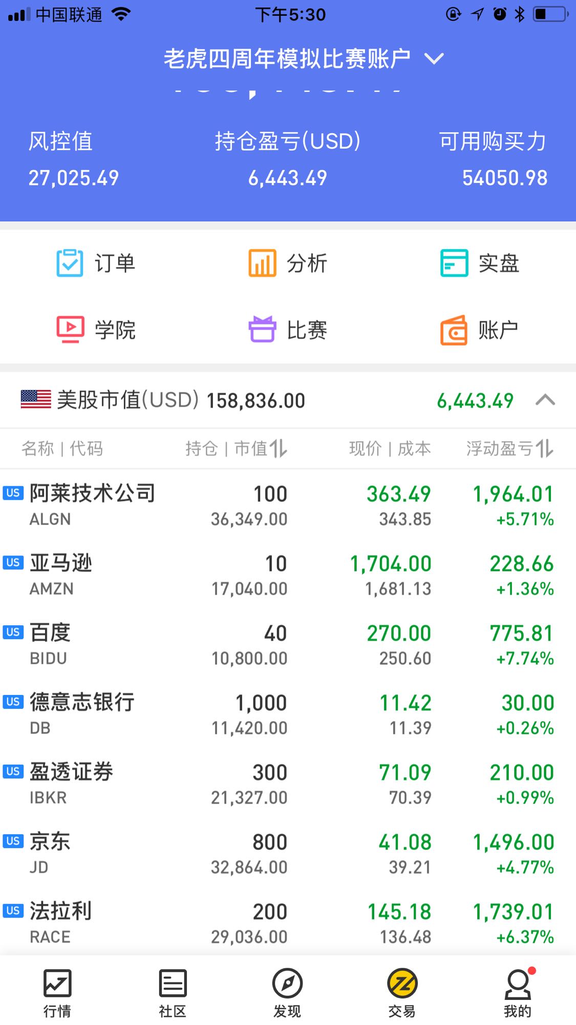Tap JD profit value 1,496.00
The height and width of the screenshot is (1025, 576).
[513, 843]
